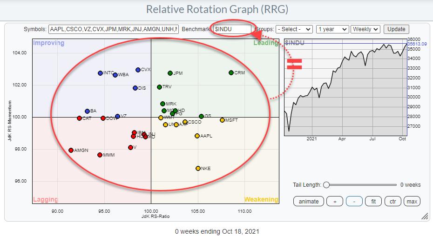The width and height of the screenshot is (433, 236).
Task: Click the animate button
Action: coord(309,201)
